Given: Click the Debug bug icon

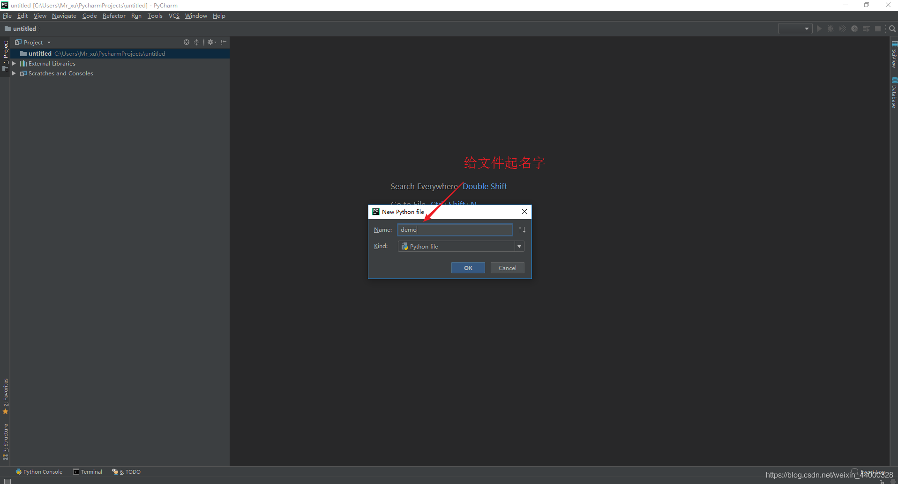Looking at the screenshot, I should click(831, 29).
